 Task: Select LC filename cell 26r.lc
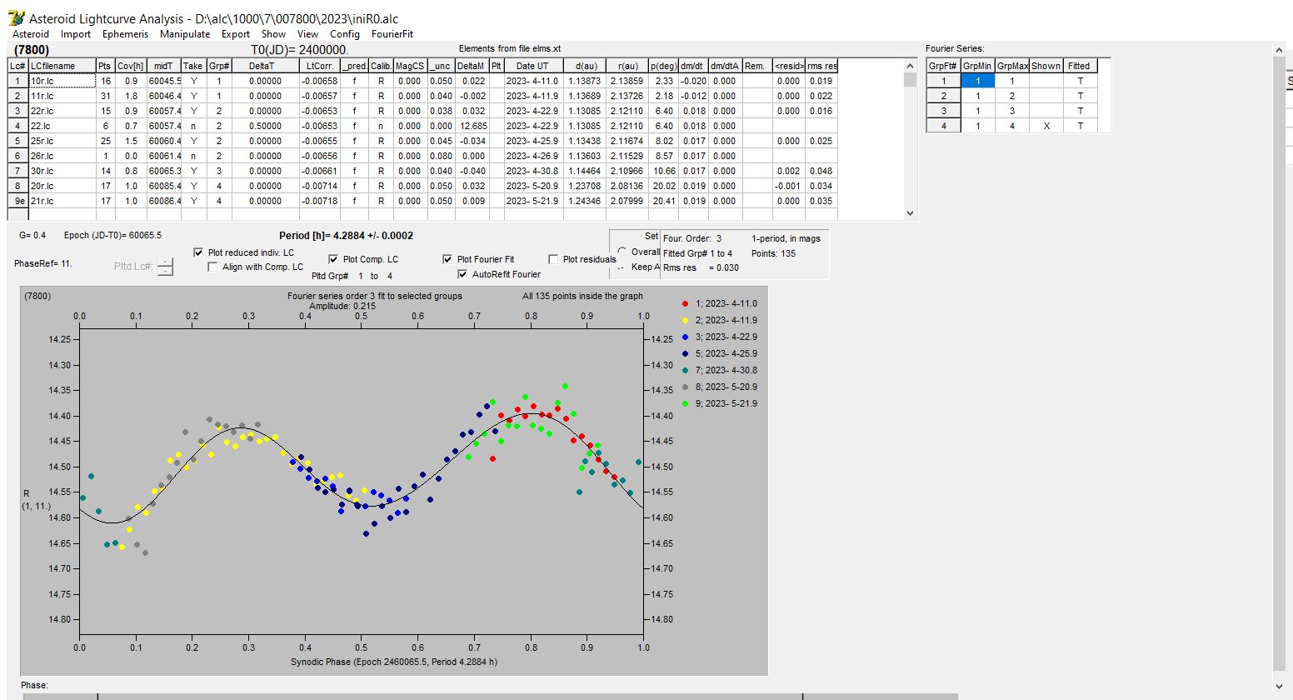tap(62, 156)
